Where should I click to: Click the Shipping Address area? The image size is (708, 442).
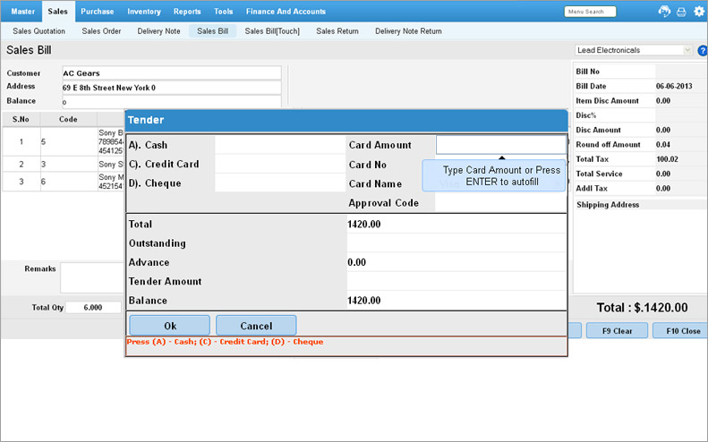(x=640, y=252)
